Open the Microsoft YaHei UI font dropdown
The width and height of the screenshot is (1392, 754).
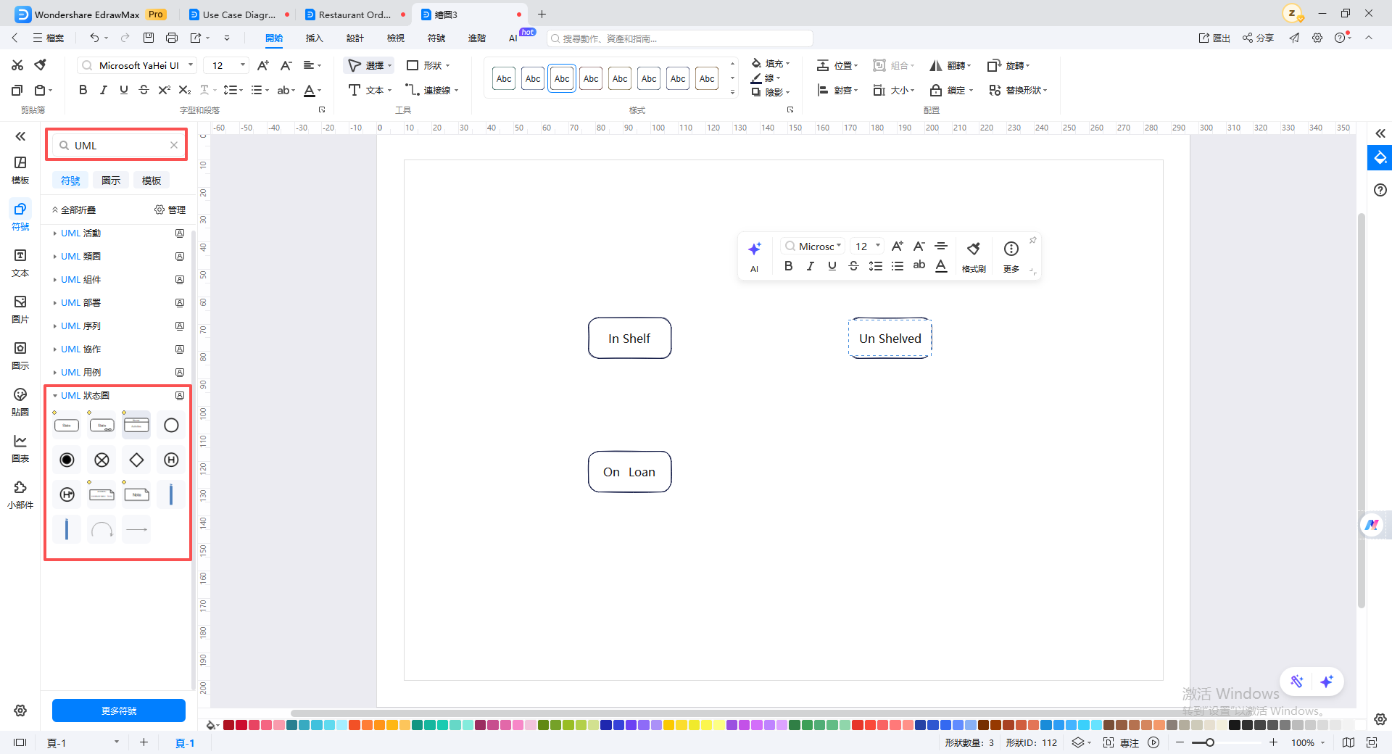tap(137, 65)
